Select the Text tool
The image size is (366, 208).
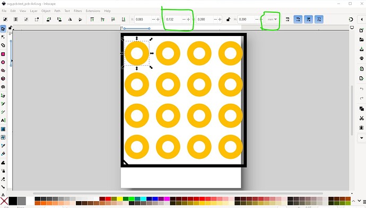(3, 121)
